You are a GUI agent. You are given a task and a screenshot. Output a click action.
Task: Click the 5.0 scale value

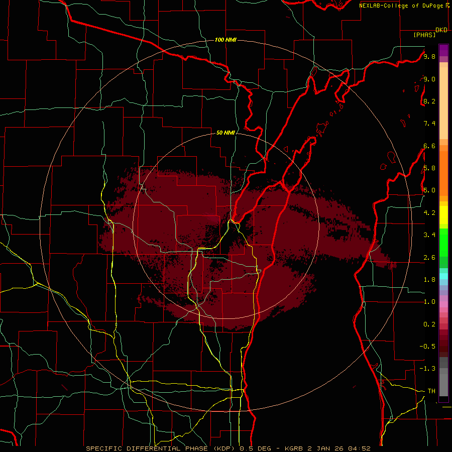click(x=429, y=190)
